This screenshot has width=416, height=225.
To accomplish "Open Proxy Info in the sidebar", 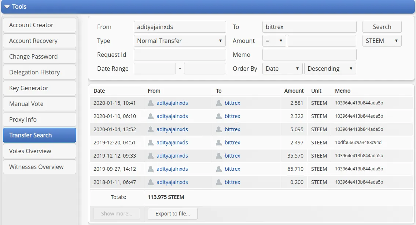I will [x=40, y=119].
